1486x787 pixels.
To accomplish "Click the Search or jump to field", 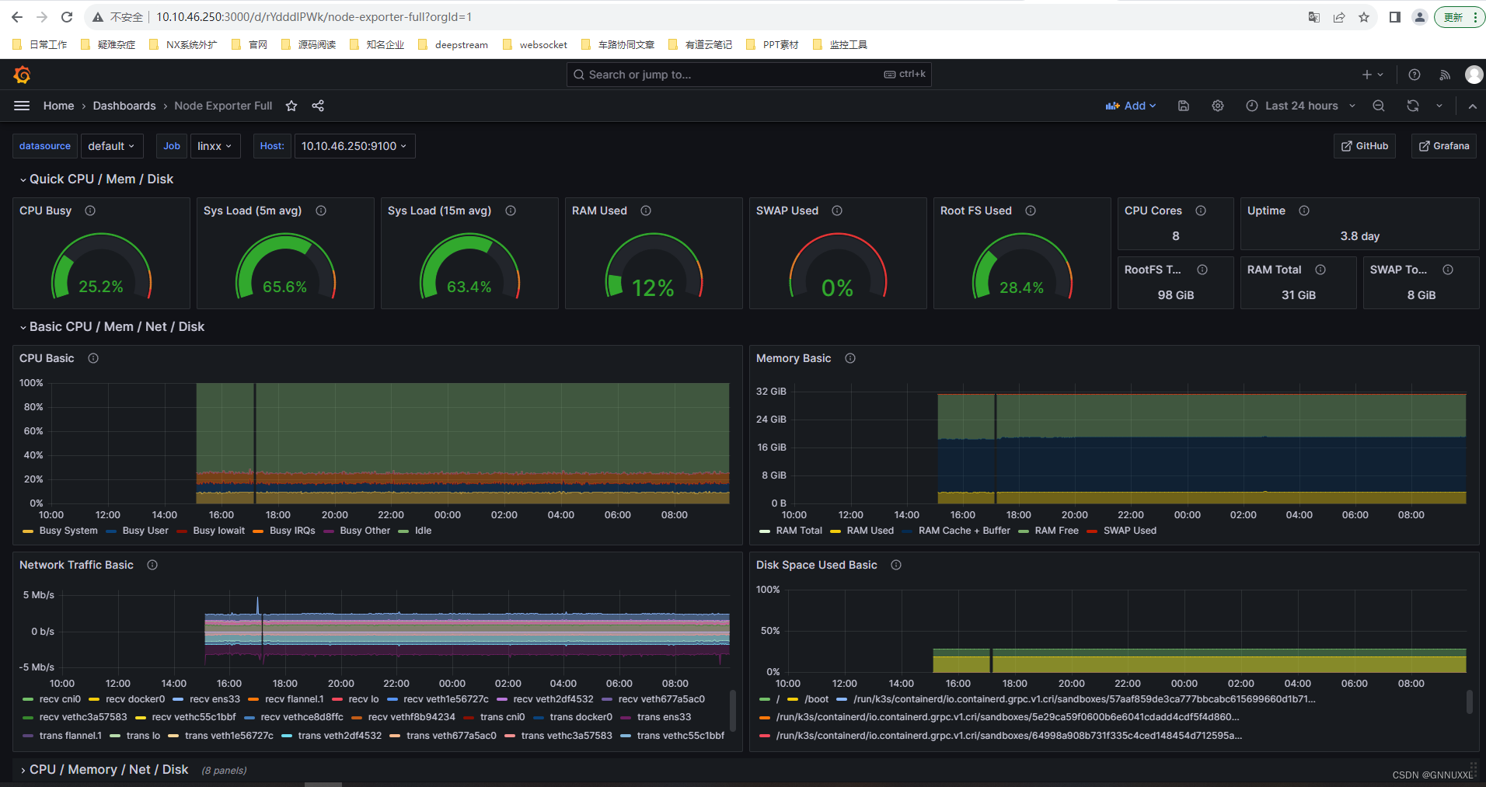I will 748,75.
